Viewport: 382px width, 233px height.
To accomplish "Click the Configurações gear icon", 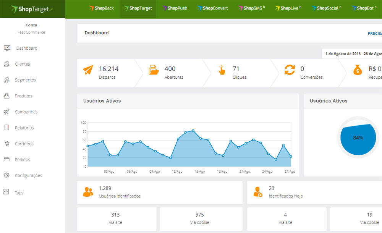I will (x=6, y=175).
